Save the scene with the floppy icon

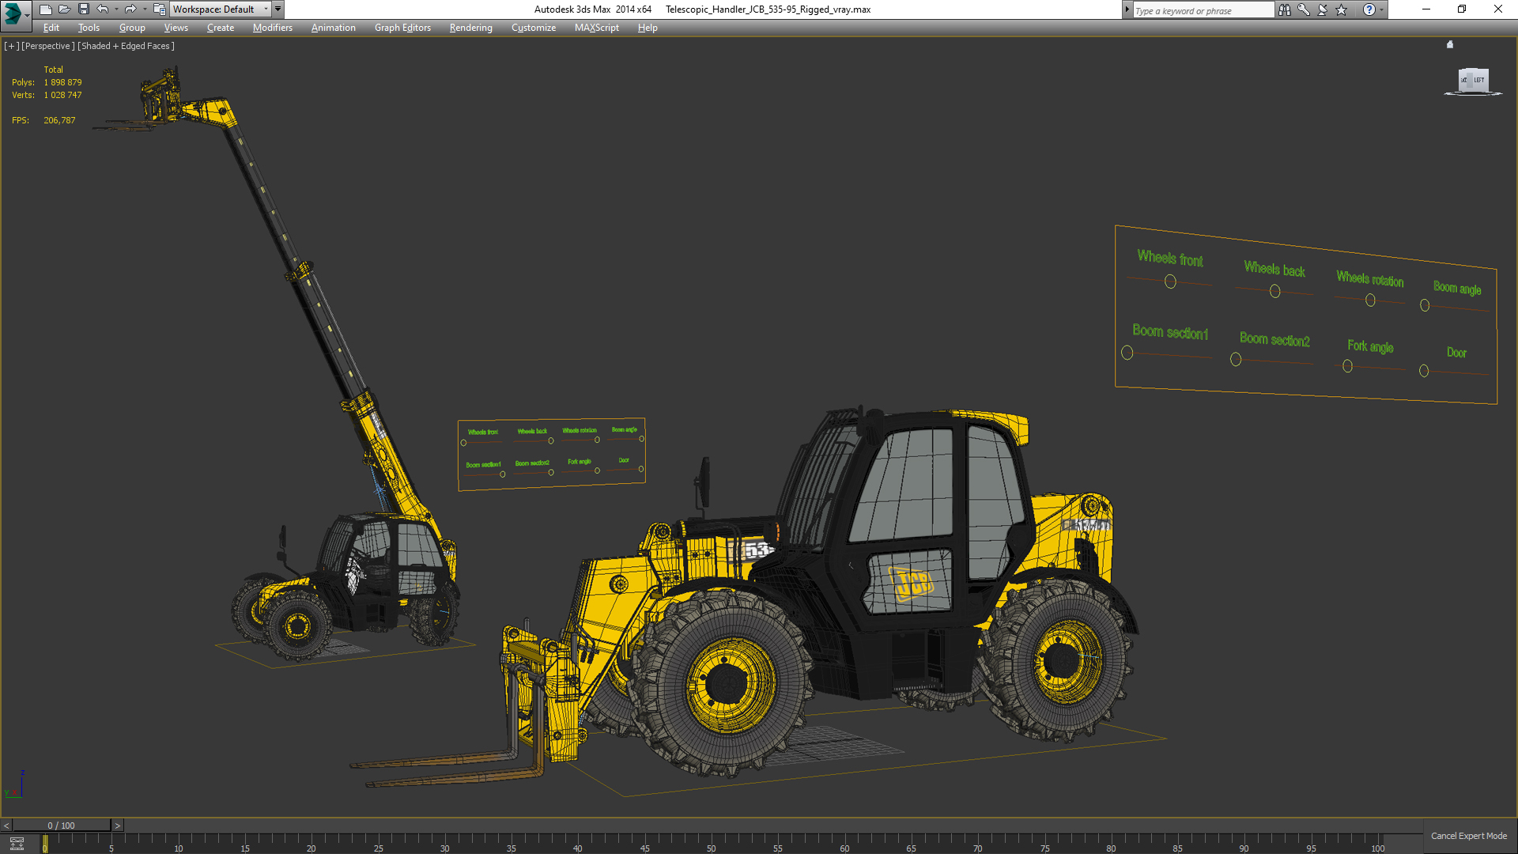point(83,9)
